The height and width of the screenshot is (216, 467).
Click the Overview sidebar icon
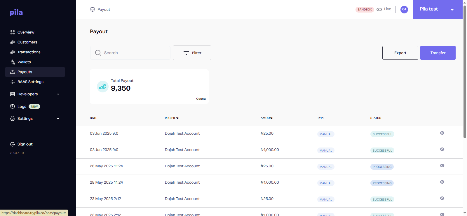(13, 32)
